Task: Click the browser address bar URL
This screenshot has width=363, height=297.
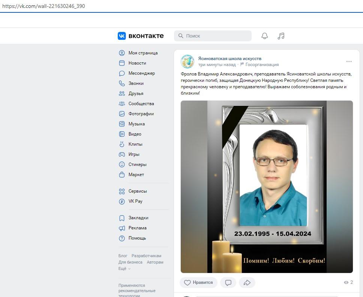Action: tap(43, 6)
